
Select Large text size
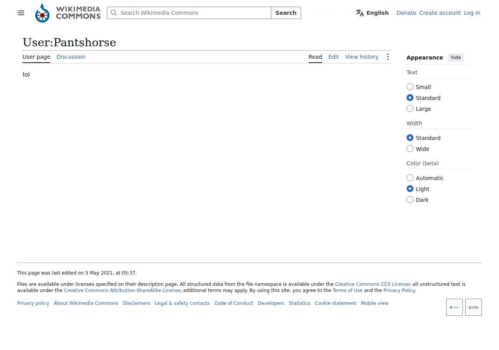410,108
